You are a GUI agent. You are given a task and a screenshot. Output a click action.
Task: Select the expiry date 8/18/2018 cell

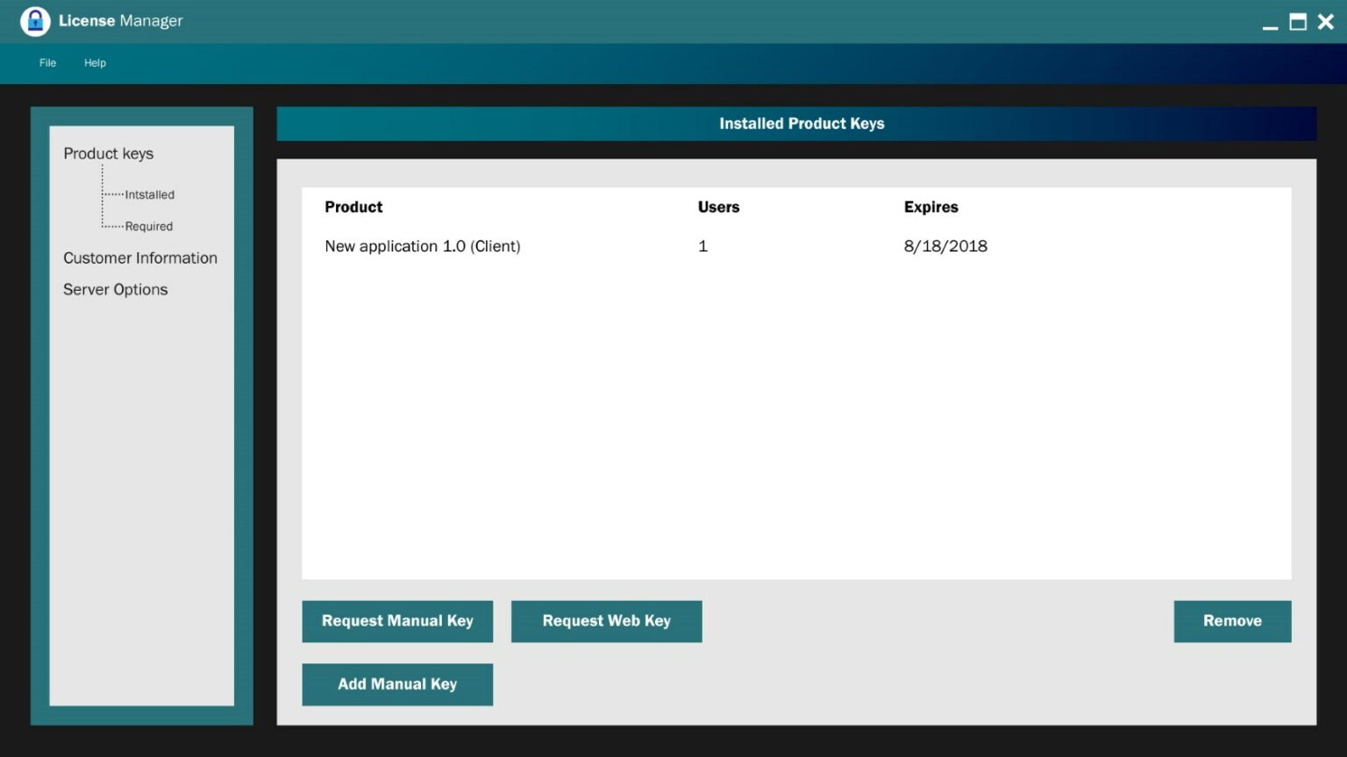(946, 246)
